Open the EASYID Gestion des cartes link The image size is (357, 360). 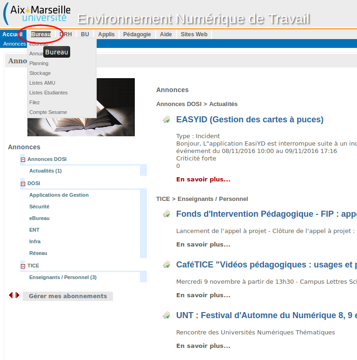coord(250,120)
